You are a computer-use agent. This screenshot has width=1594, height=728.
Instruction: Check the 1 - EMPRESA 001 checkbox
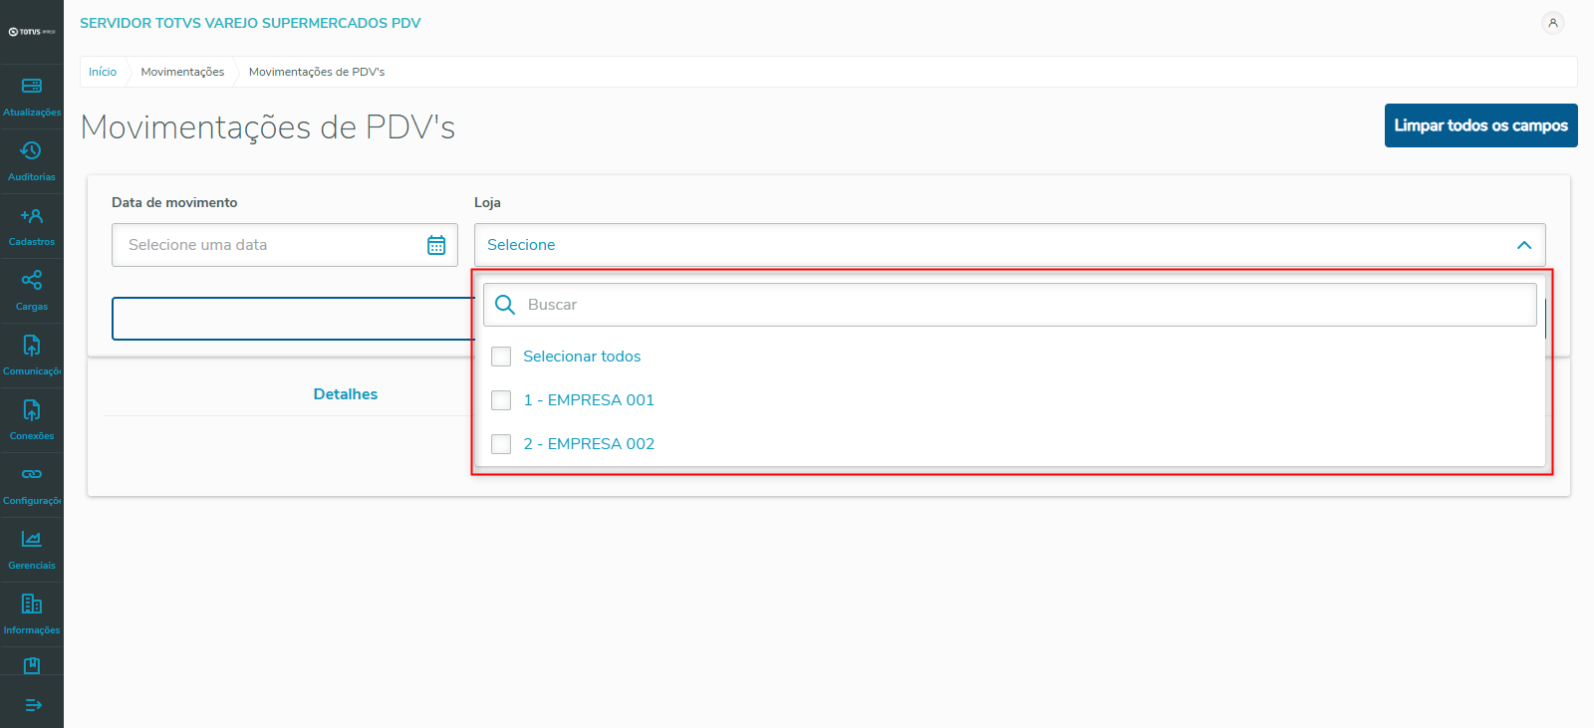[501, 400]
